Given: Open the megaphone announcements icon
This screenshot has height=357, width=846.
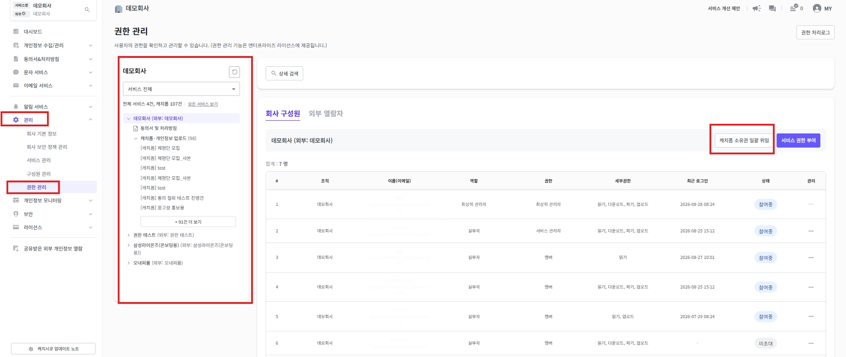Looking at the screenshot, I should pyautogui.click(x=757, y=8).
